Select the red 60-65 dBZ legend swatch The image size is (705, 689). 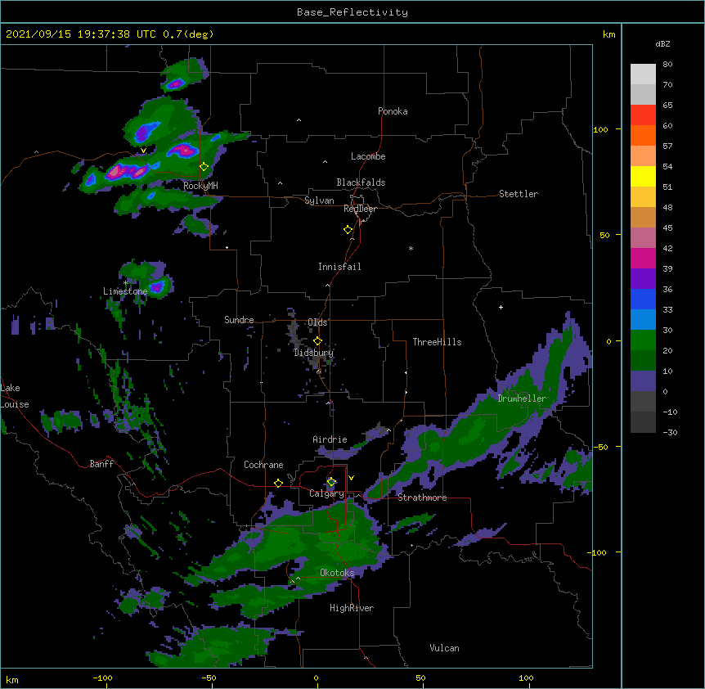pyautogui.click(x=643, y=115)
